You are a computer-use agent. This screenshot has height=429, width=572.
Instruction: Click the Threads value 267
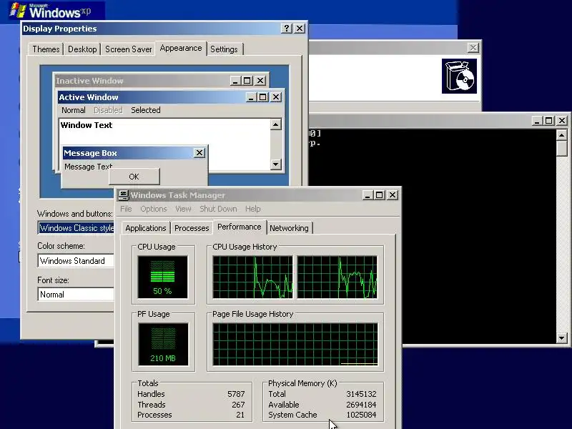point(238,405)
